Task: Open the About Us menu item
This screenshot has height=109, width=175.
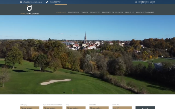Action: coord(129,12)
